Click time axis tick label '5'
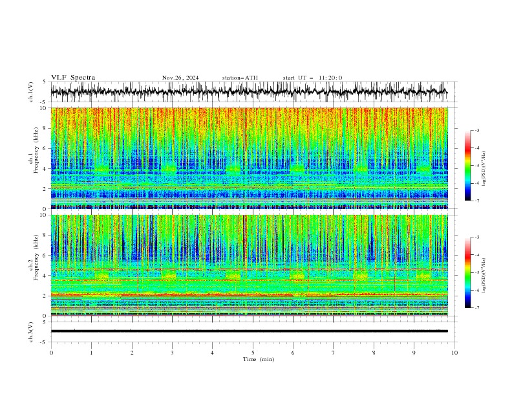This screenshot has height=396, width=512. (253, 353)
